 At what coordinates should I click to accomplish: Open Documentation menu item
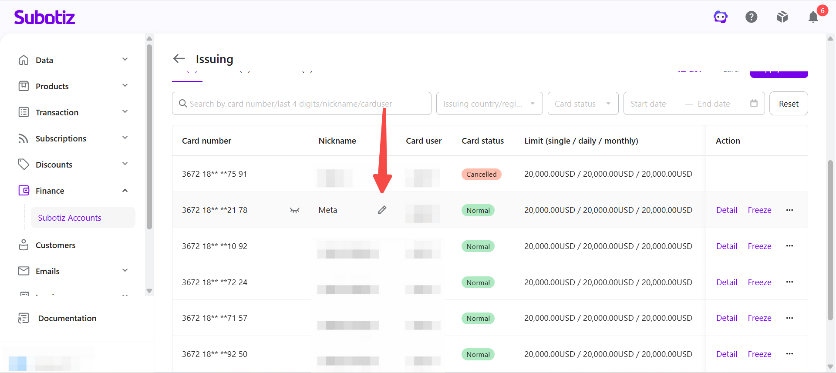click(x=67, y=318)
